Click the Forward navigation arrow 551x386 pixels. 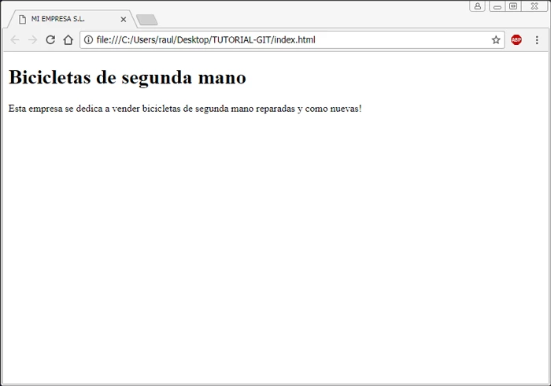pyautogui.click(x=32, y=40)
